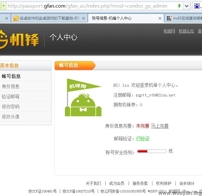Close the 安卓软件和安卓游戏 tab
The width and height of the screenshot is (202, 196).
coord(83,18)
